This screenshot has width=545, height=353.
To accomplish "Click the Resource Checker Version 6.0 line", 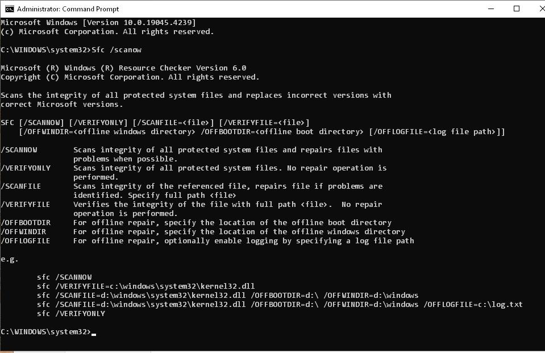I will (123, 68).
